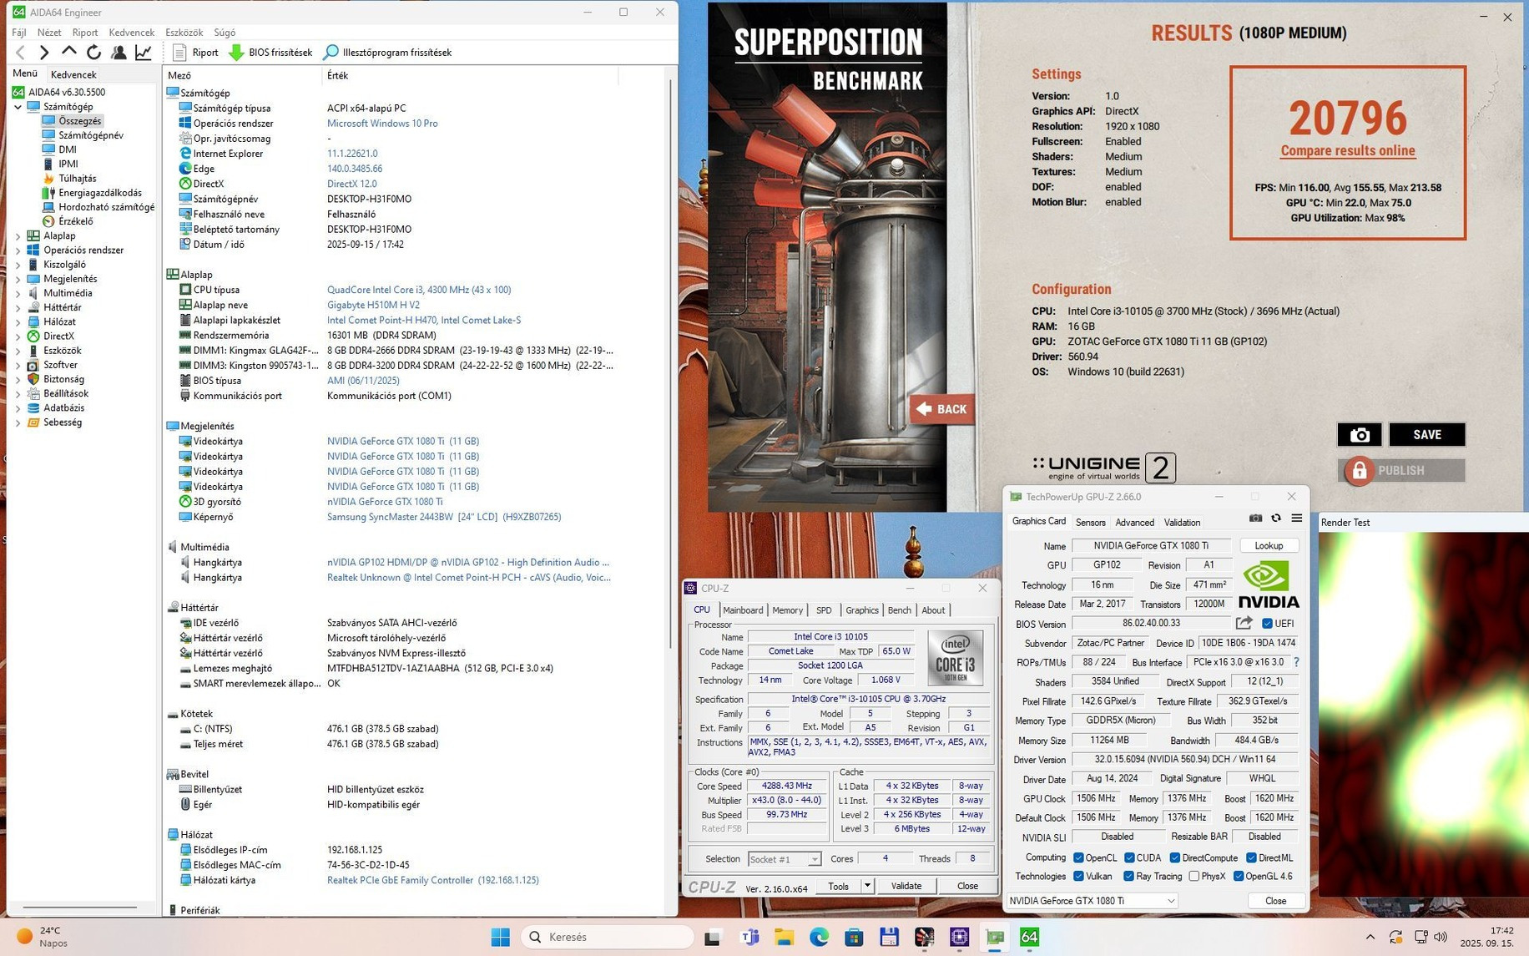
Task: Open File Explorer on the taskbar
Action: 784,937
